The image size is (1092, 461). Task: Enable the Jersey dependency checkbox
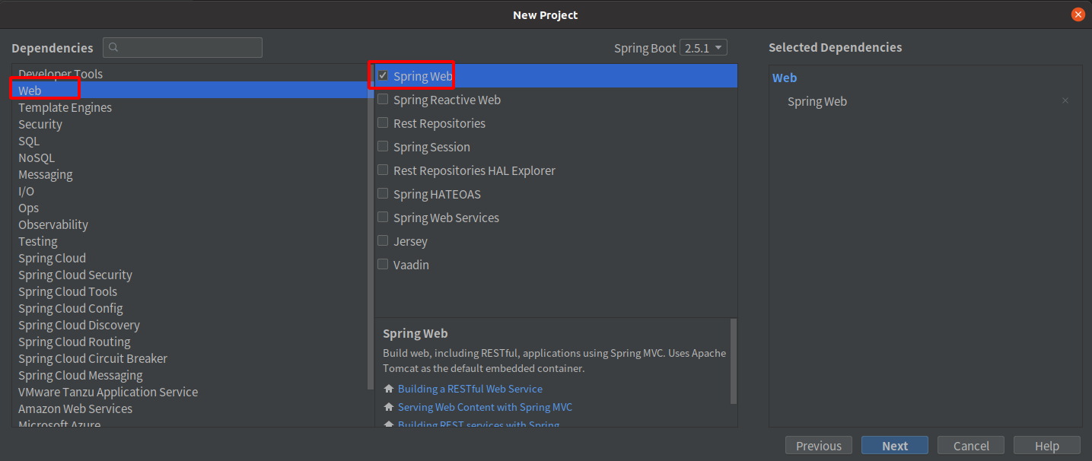(383, 241)
